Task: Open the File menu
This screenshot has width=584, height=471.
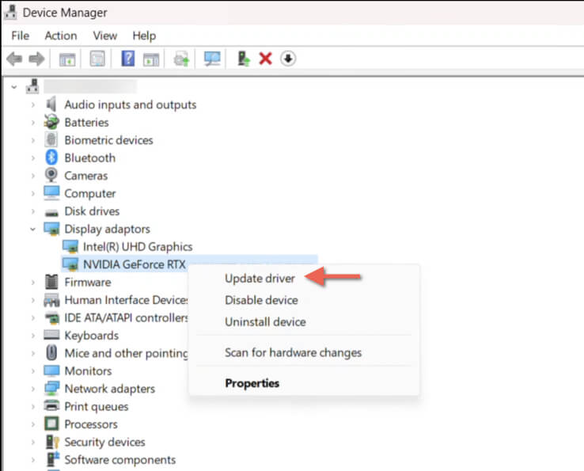Action: pos(20,36)
